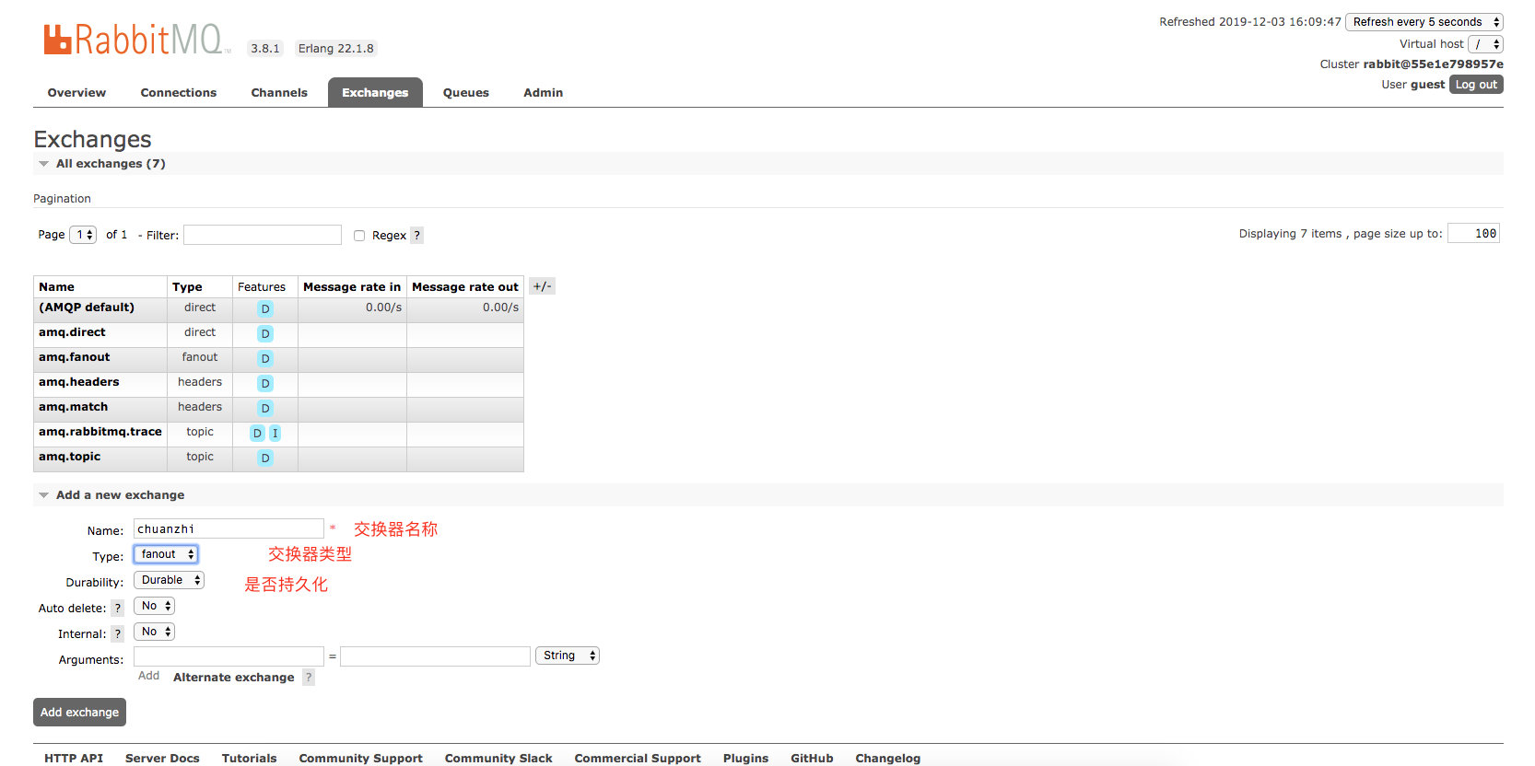Open the amq.topic exchange link

(x=70, y=457)
